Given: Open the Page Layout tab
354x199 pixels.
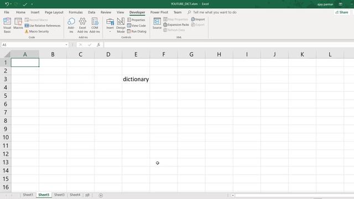Looking at the screenshot, I should (54, 12).
